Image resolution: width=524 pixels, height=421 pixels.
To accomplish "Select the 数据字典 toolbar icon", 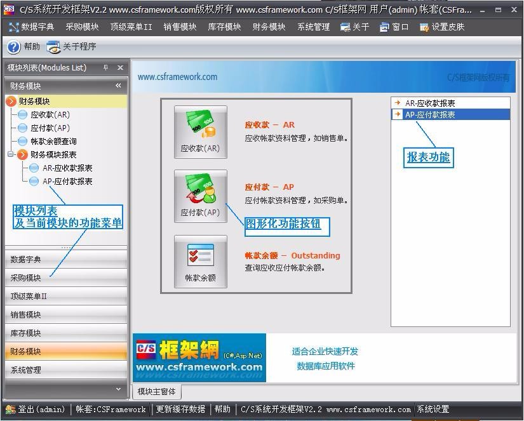I will point(30,27).
